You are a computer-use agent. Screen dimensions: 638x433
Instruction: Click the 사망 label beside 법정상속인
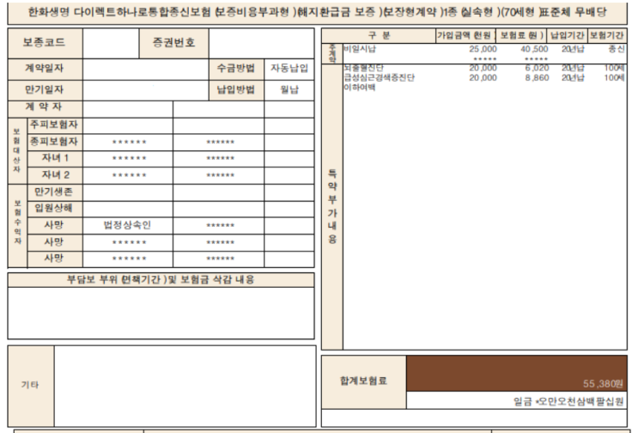(54, 225)
